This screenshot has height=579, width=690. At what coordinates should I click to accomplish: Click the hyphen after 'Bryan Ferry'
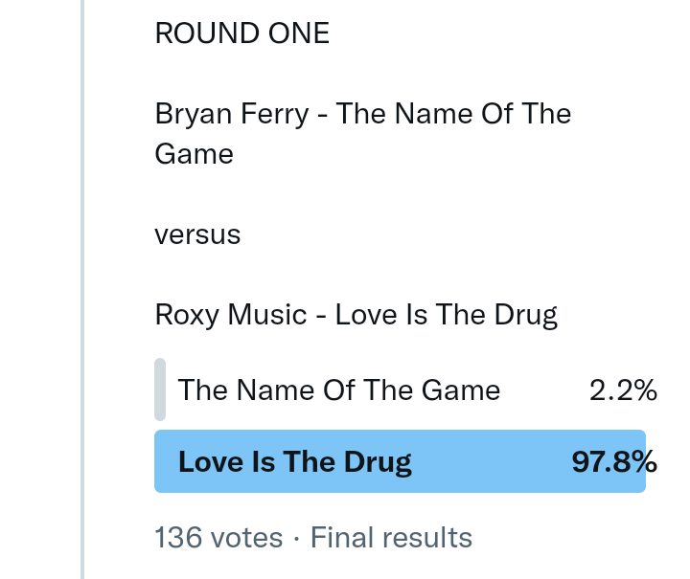pos(323,115)
